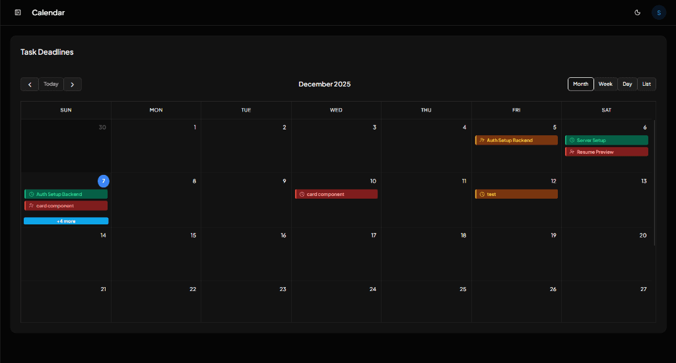
Task: Open Auth Setup Backend event on Sunday 7
Action: coord(66,195)
